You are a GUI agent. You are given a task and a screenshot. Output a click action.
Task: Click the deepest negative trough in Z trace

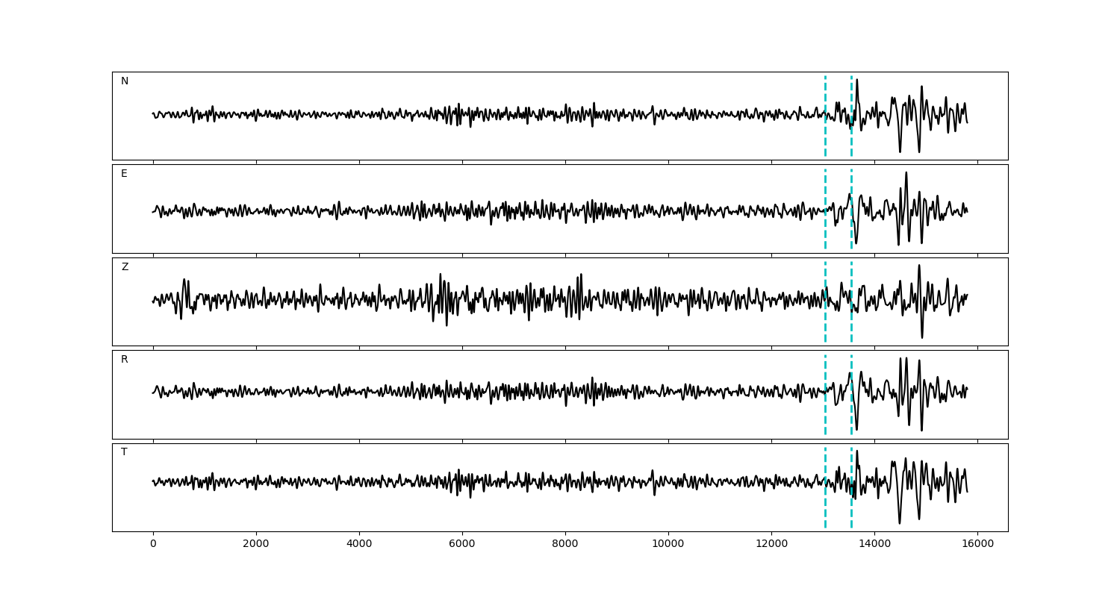coord(921,337)
